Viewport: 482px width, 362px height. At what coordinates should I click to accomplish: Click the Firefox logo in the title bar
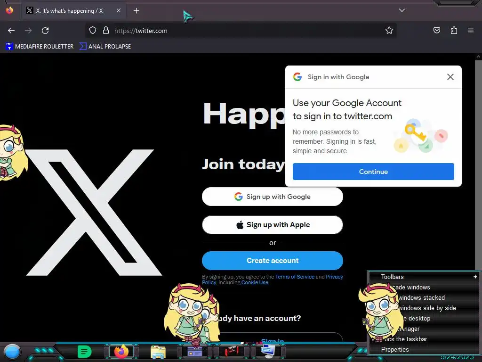(9, 10)
